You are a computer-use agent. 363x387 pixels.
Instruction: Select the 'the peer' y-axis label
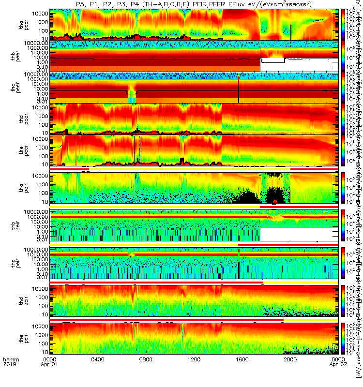point(24,150)
